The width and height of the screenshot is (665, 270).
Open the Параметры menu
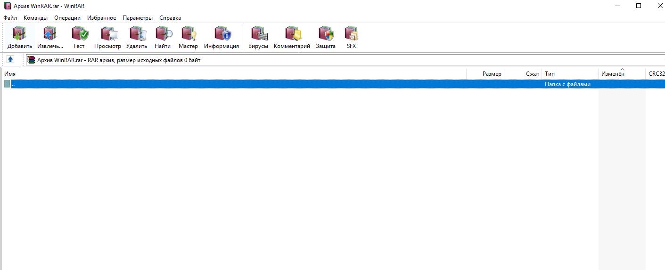[x=138, y=18]
